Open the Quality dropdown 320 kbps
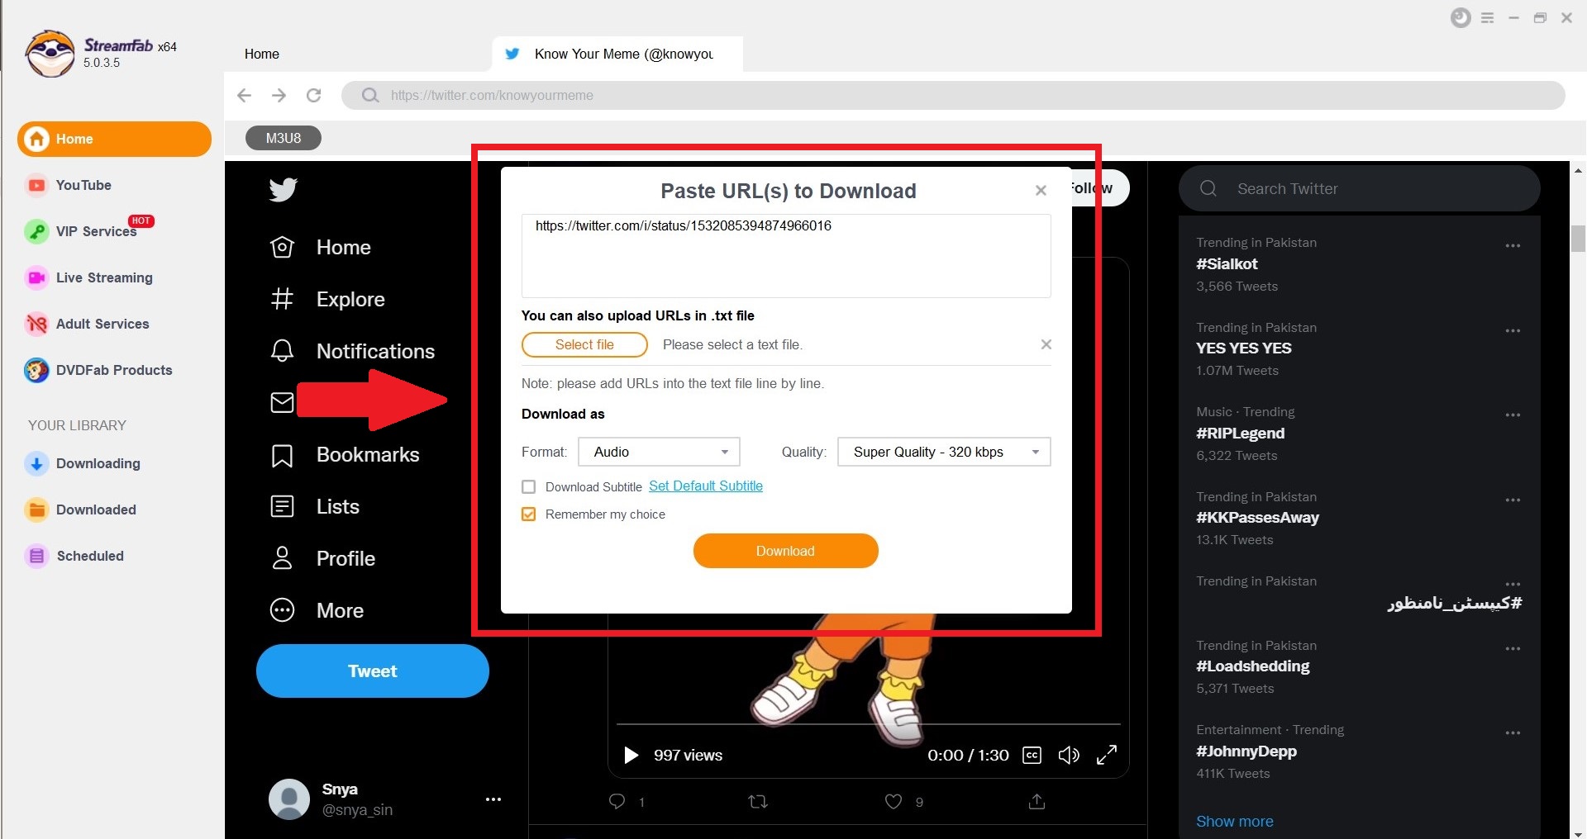The image size is (1587, 839). tap(944, 452)
